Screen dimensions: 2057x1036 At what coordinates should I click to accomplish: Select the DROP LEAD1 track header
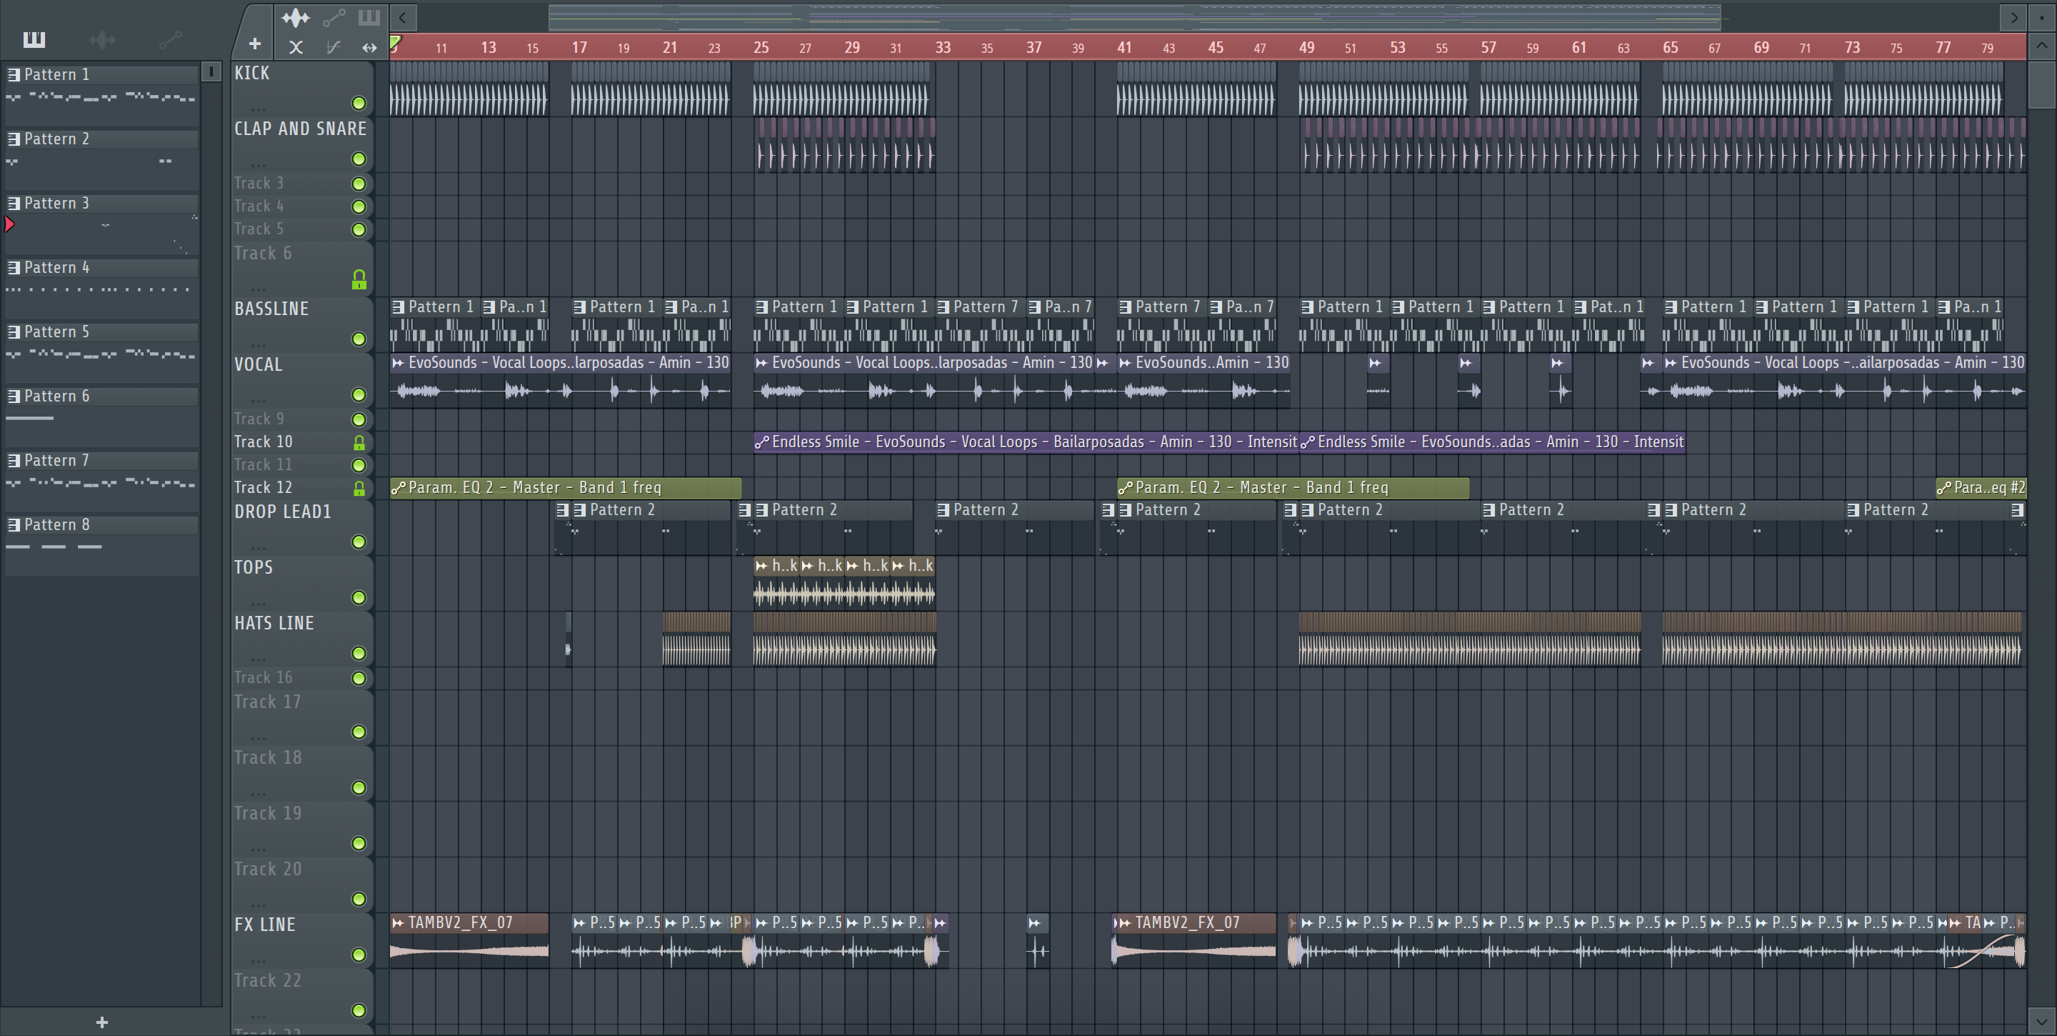302,527
